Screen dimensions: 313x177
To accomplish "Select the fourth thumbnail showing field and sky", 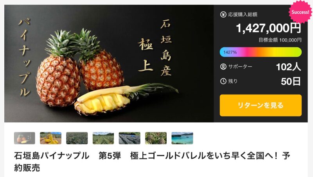I will [x=103, y=138].
